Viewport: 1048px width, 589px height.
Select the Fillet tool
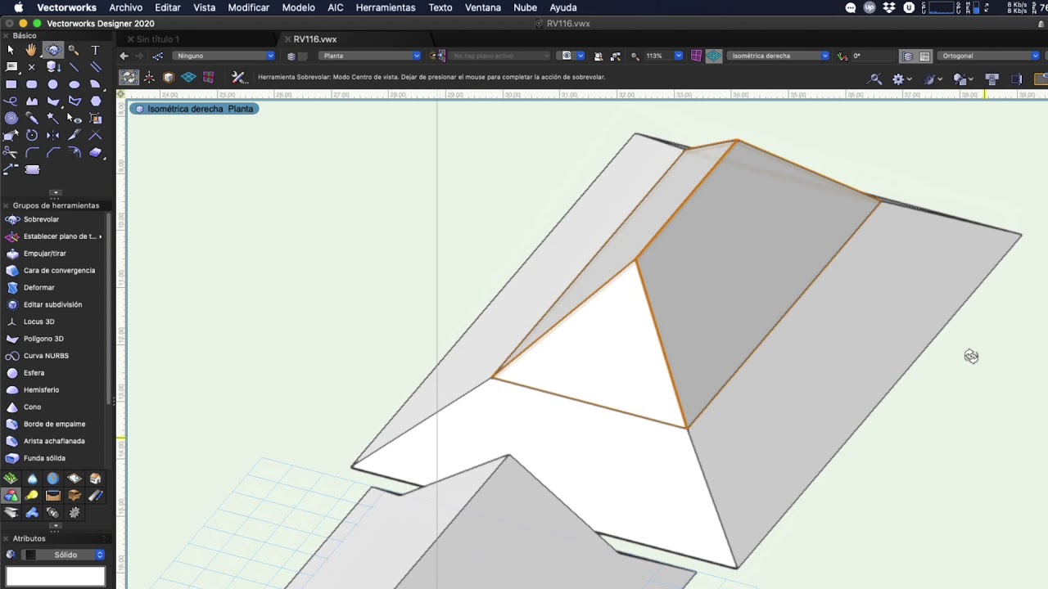(x=32, y=153)
